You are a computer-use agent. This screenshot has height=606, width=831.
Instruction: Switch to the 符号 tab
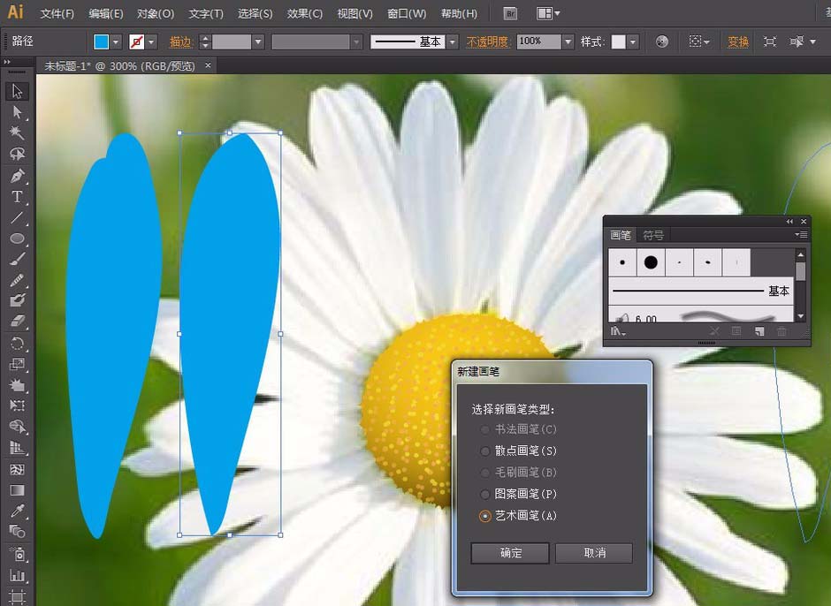pos(653,235)
